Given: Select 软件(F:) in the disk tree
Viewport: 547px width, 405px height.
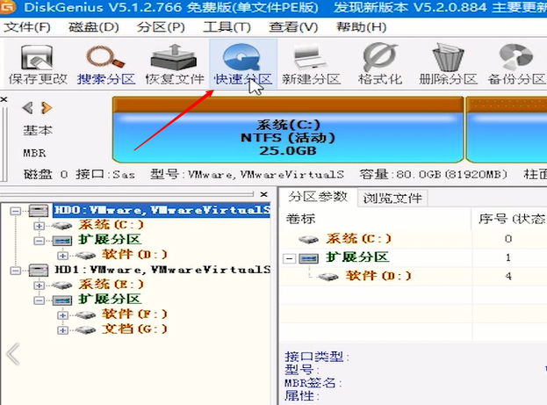Looking at the screenshot, I should 134,315.
